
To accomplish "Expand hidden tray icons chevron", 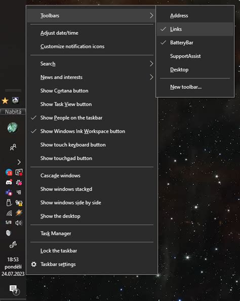I will click(x=19, y=162).
